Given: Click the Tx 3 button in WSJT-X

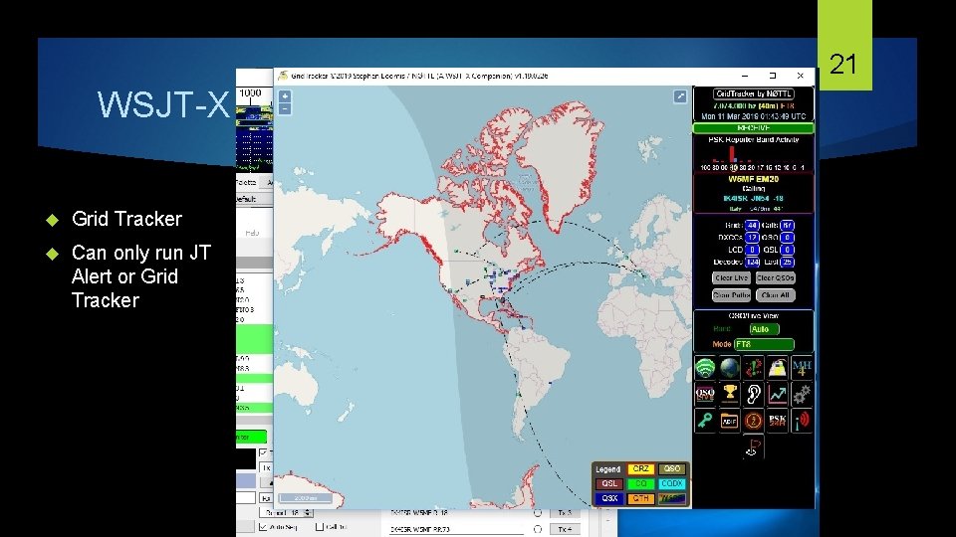Looking at the screenshot, I should click(565, 513).
